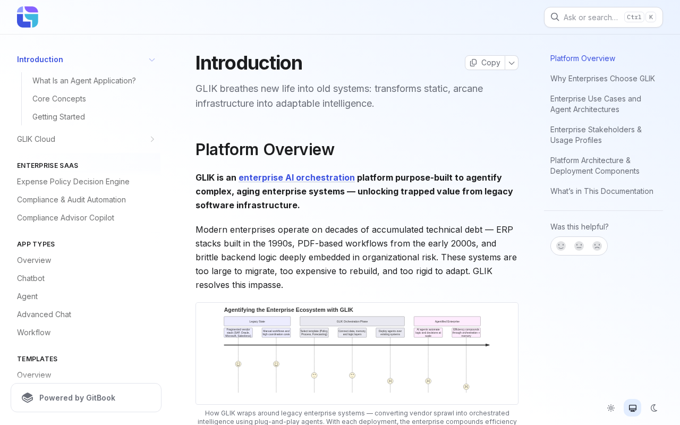
Task: Click the copy page icon
Action: [x=473, y=63]
